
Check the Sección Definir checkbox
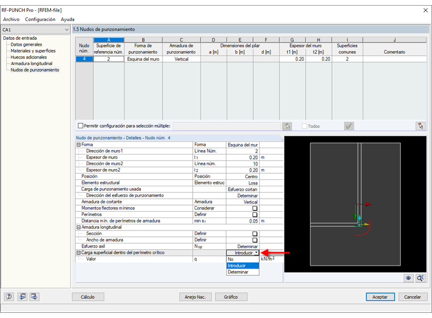[x=255, y=234]
